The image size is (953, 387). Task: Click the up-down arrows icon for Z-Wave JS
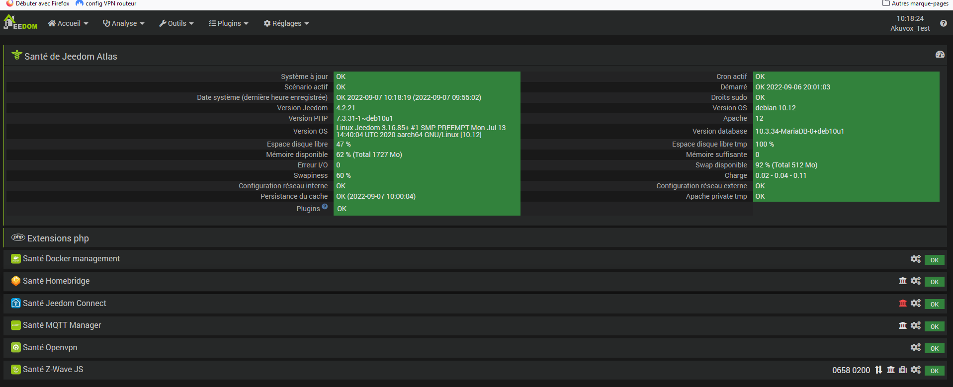coord(878,370)
